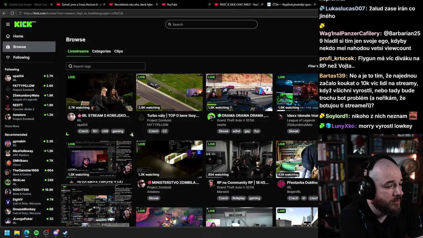The height and width of the screenshot is (238, 423).
Task: Click the MarweX avatar beside RP na Community
Action: point(211,184)
